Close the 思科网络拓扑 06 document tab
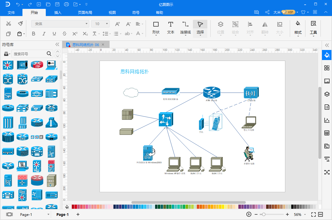Image resolution: width=332 pixels, height=220 pixels. tap(103, 45)
